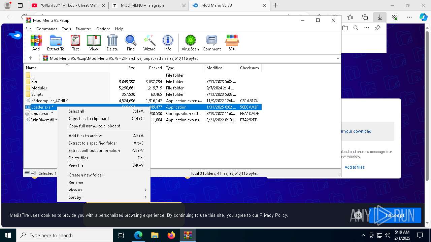The width and height of the screenshot is (431, 242).
Task: Open Edge settings and more menu
Action: tap(409, 17)
